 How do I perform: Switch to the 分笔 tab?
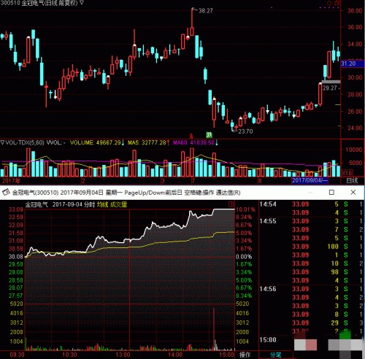point(275,355)
